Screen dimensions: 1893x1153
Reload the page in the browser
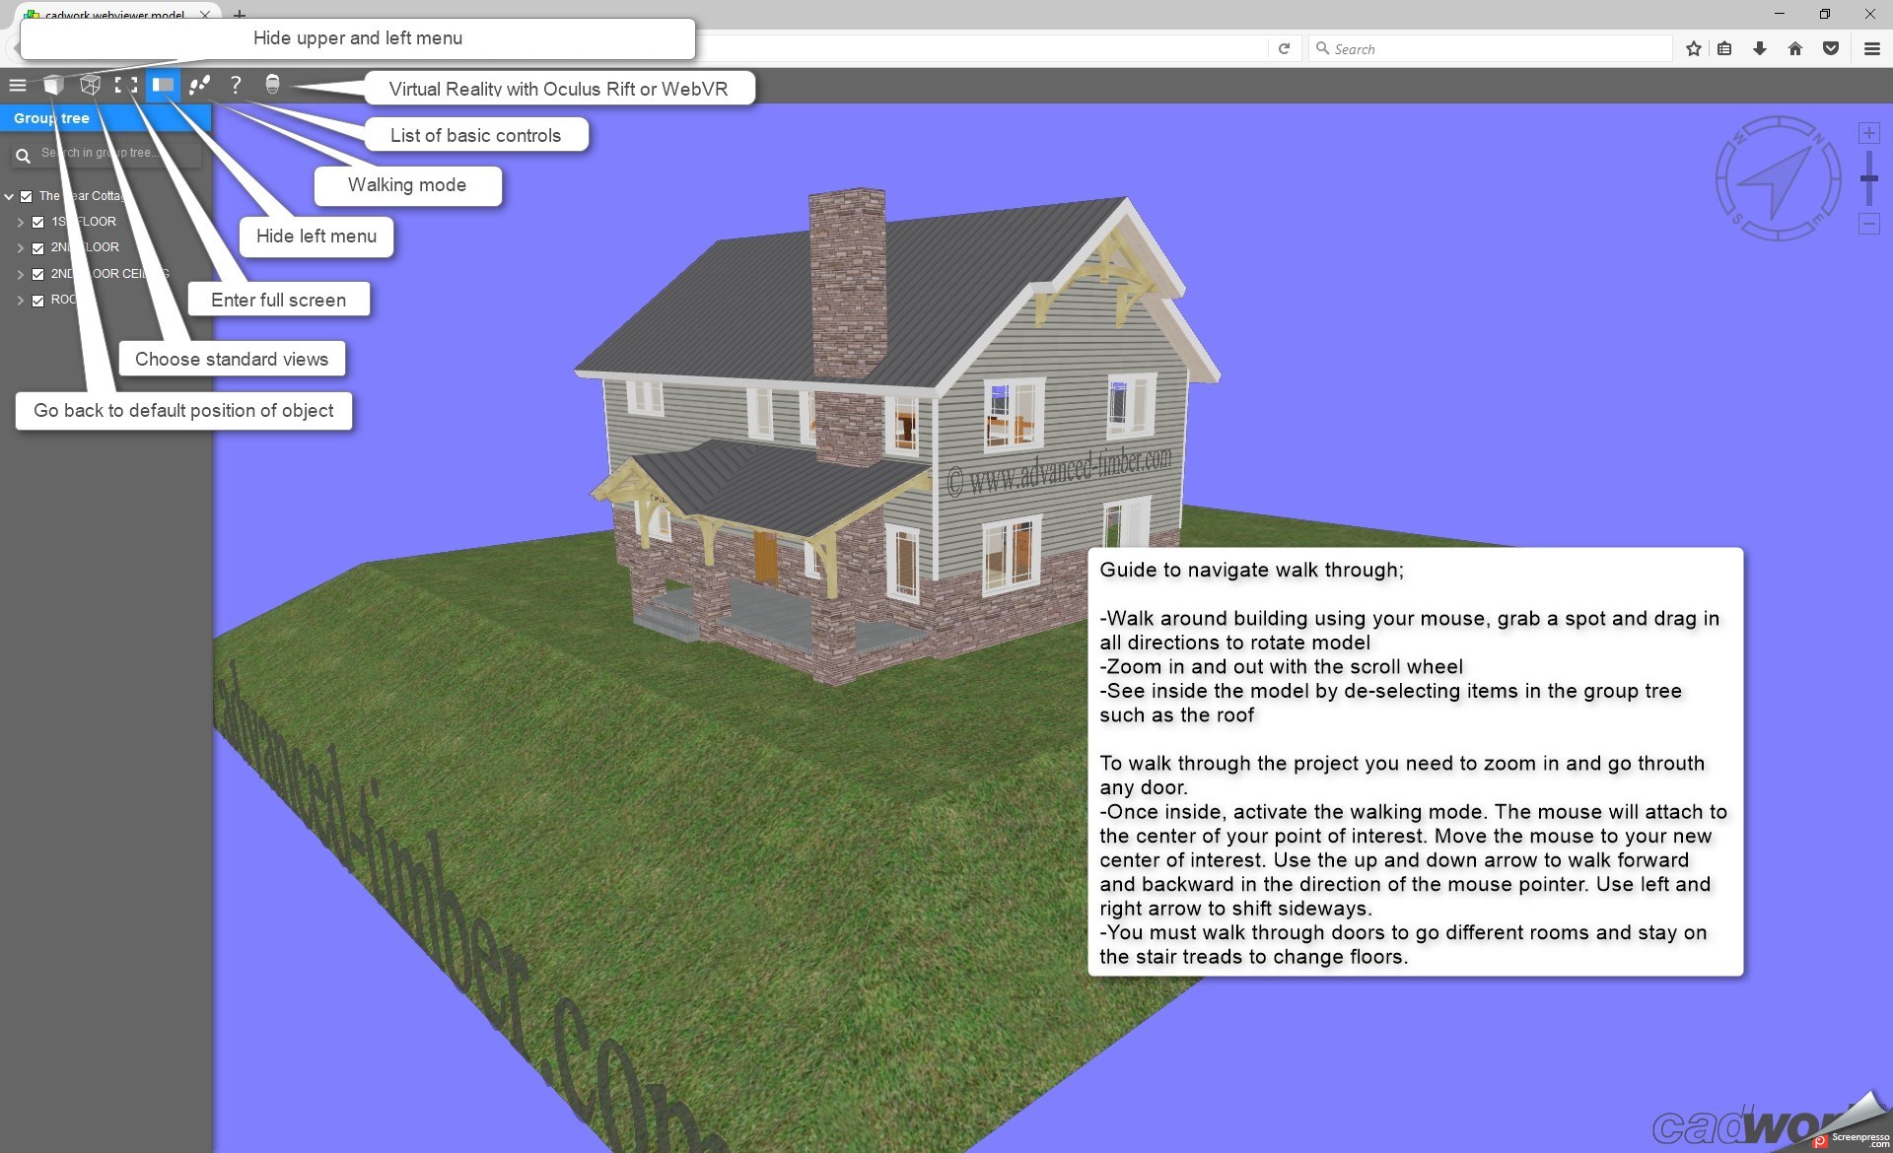coord(1284,48)
